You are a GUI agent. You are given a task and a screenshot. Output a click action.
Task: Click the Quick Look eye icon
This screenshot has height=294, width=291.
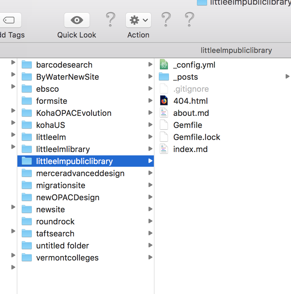(x=77, y=20)
